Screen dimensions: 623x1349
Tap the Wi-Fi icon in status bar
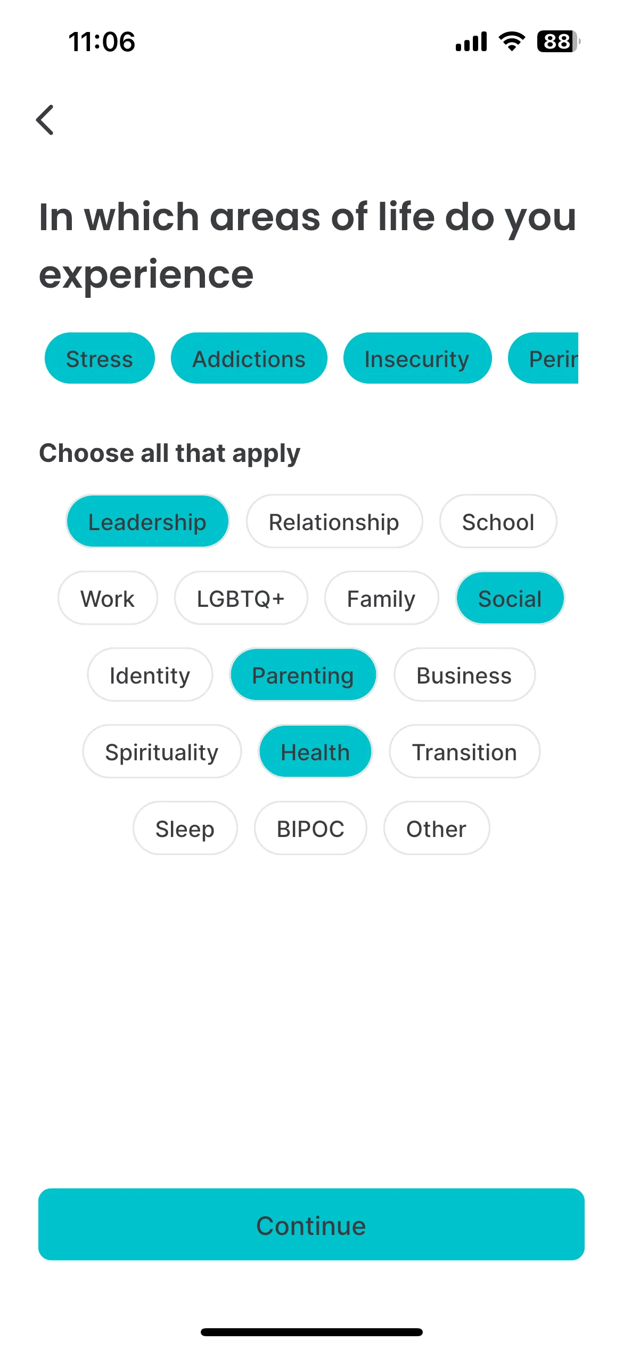[512, 42]
